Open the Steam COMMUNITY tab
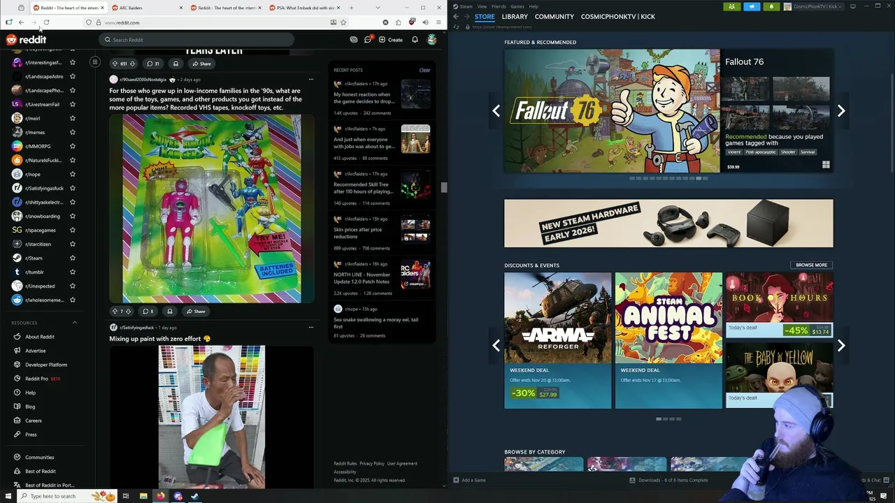The width and height of the screenshot is (895, 503). (554, 17)
